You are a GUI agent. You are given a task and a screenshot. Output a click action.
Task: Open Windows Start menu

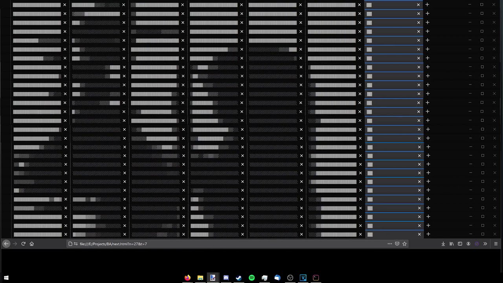pyautogui.click(x=6, y=278)
